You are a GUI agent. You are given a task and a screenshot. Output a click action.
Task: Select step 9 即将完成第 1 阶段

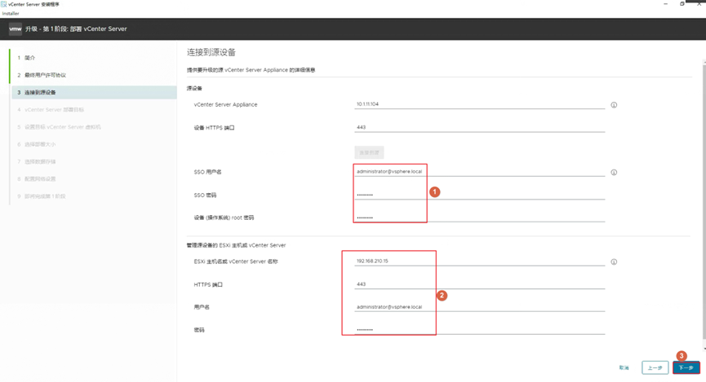93,196
